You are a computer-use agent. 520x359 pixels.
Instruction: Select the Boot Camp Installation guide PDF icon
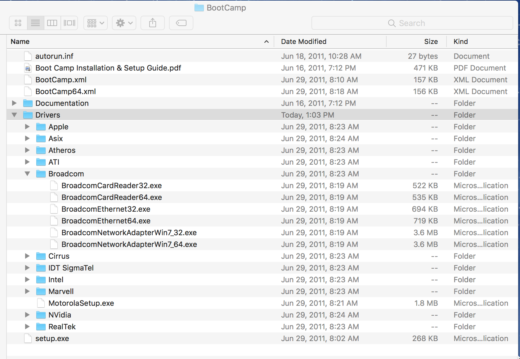(x=28, y=68)
